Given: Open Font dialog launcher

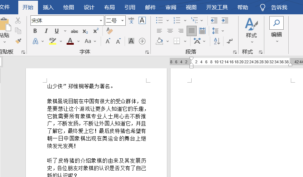Looking at the screenshot, I should pyautogui.click(x=147, y=52).
